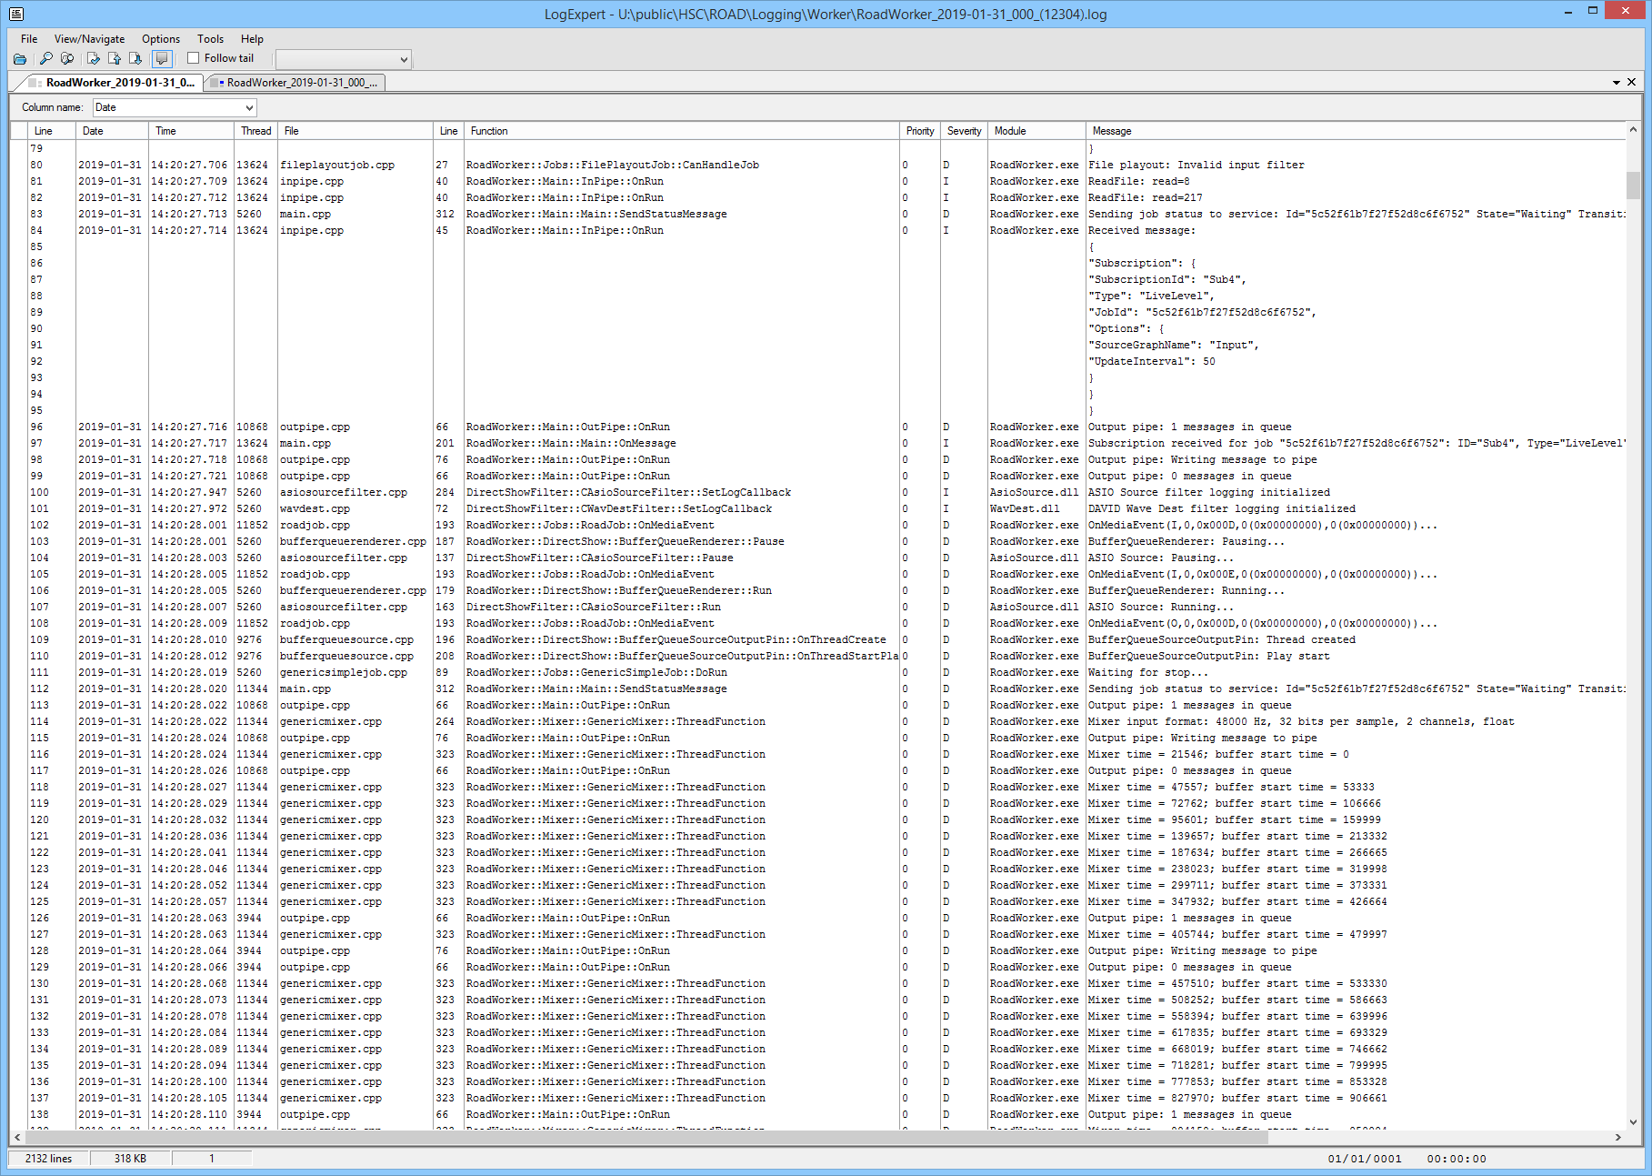
Task: Click the Severity column header
Action: [963, 130]
